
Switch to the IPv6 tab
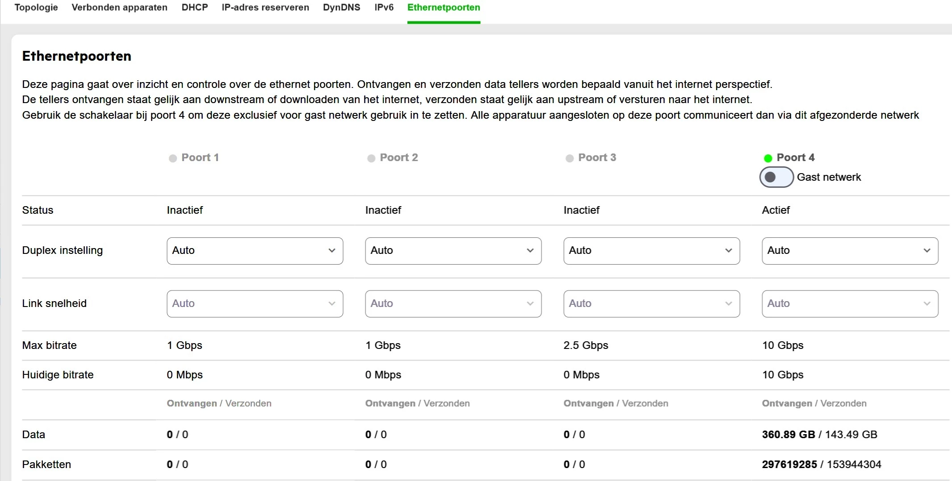pos(384,8)
